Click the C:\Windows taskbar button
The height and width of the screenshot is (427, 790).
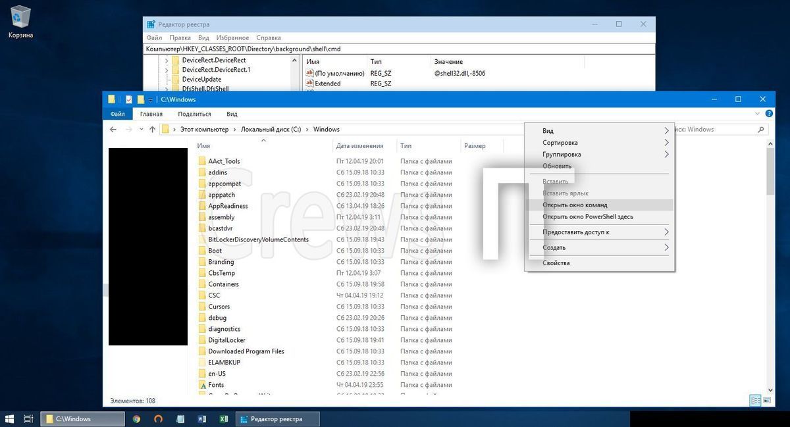coord(83,418)
